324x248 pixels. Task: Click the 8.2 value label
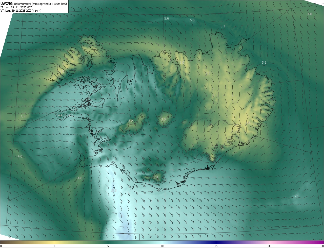[71, 116]
